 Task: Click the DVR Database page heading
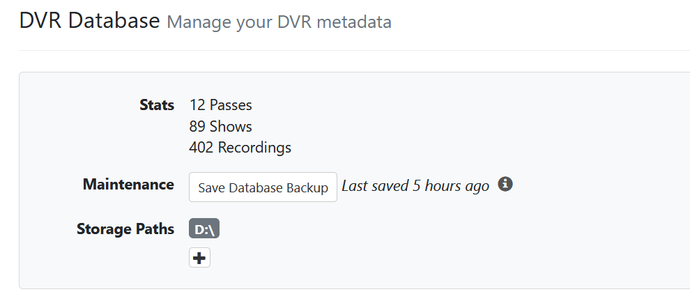pyautogui.click(x=90, y=21)
